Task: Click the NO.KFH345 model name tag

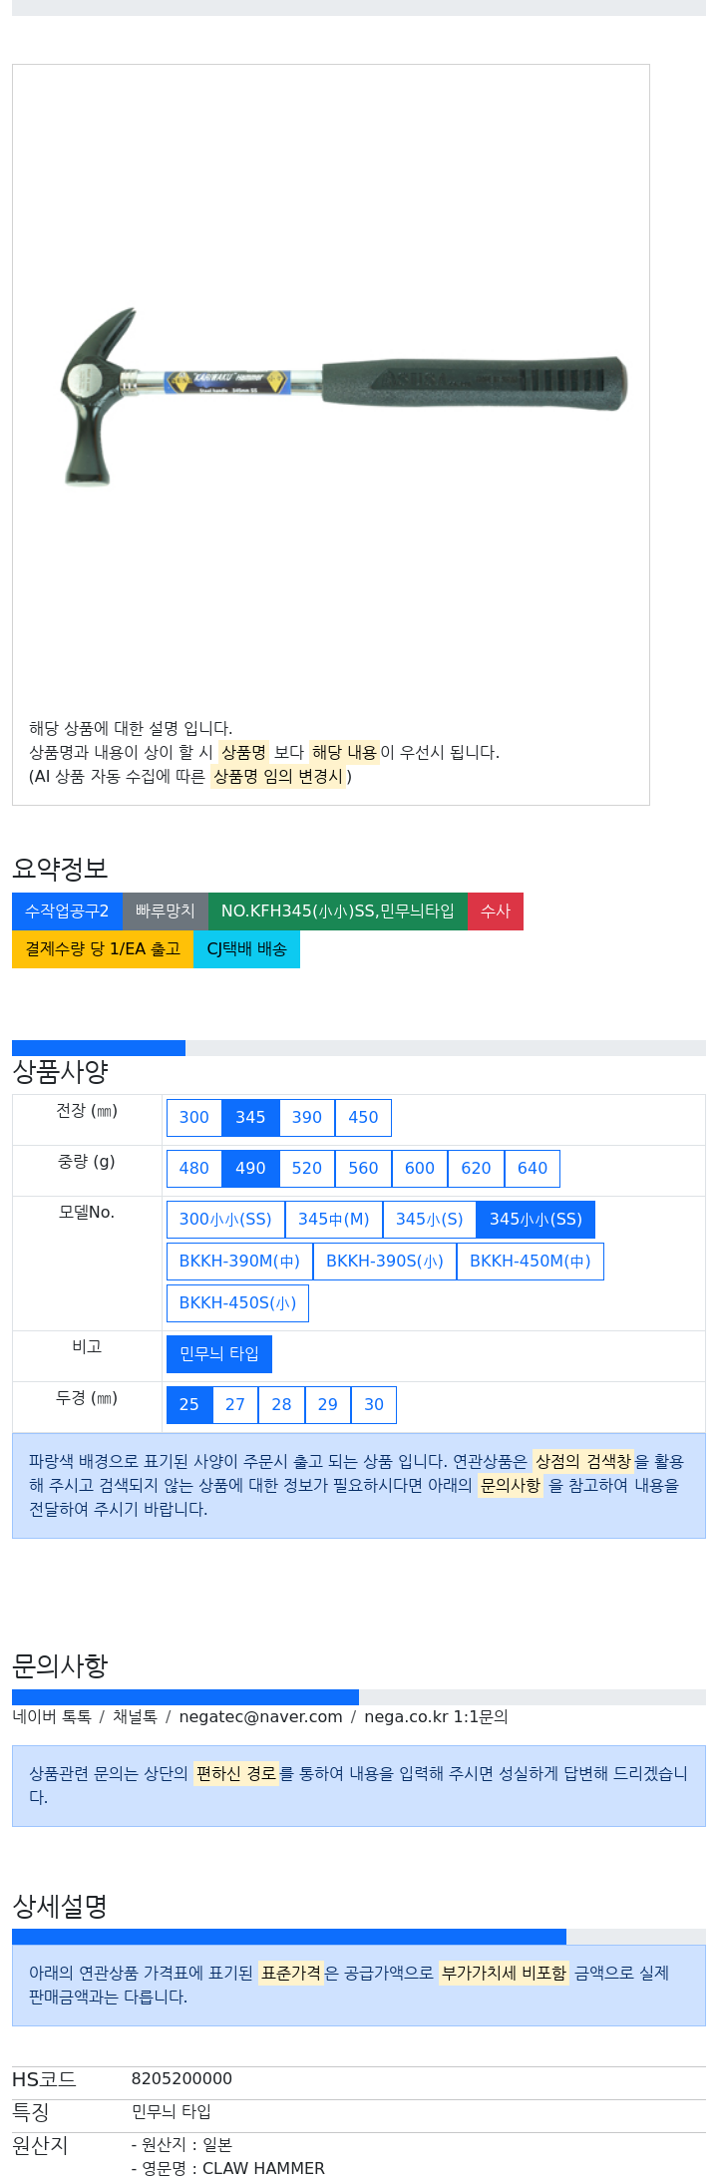Action: (x=338, y=910)
